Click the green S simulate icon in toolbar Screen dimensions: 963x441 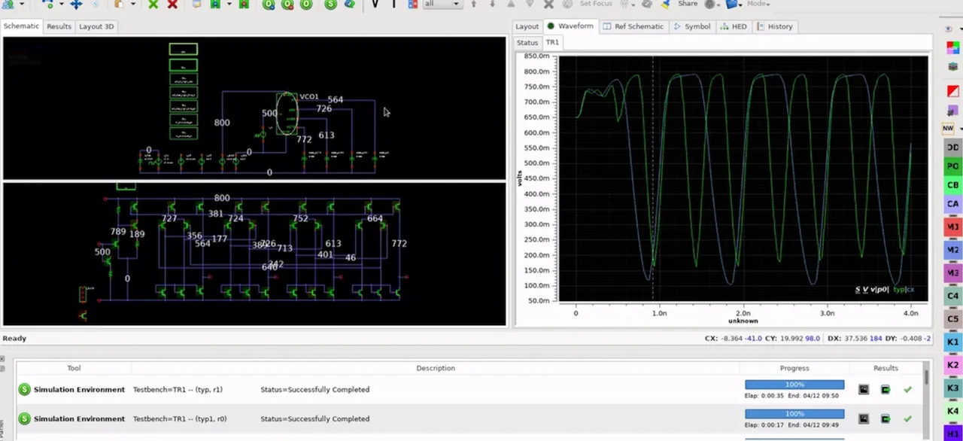coord(330,4)
